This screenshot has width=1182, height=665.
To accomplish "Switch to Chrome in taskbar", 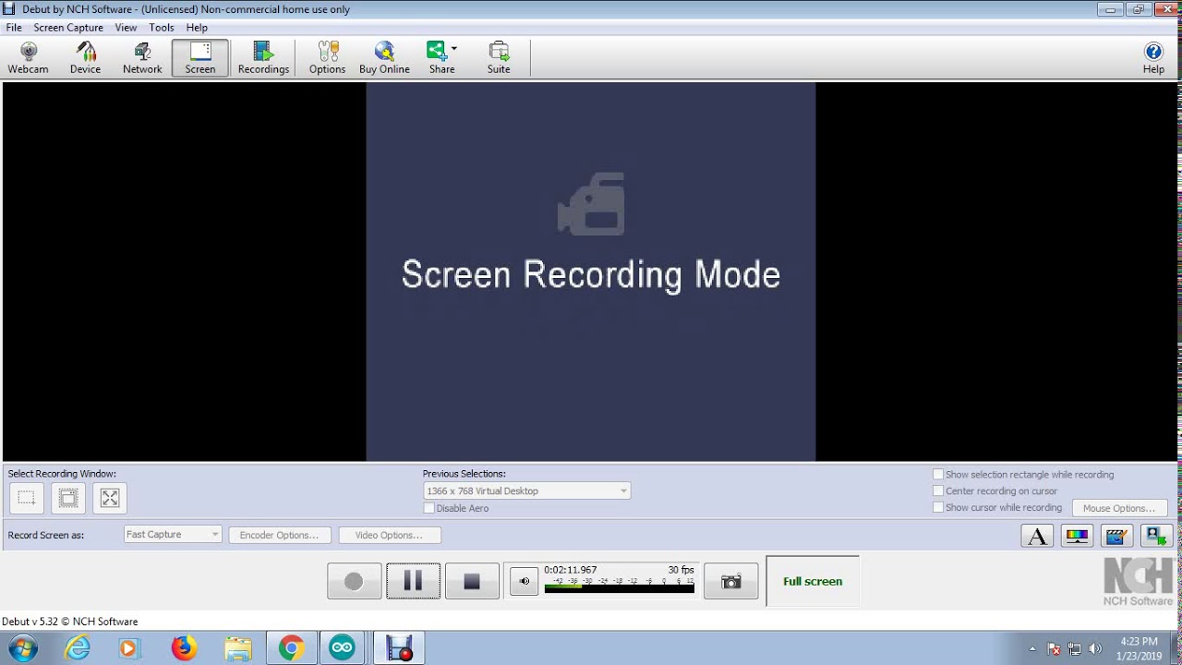I will point(291,648).
